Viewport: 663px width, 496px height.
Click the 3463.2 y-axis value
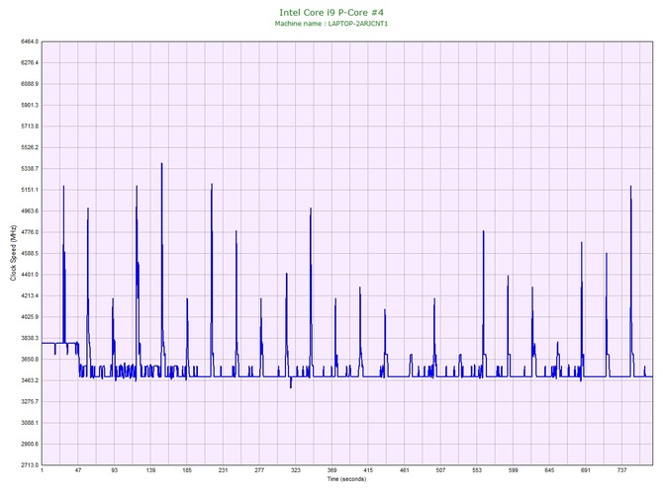pyautogui.click(x=30, y=380)
